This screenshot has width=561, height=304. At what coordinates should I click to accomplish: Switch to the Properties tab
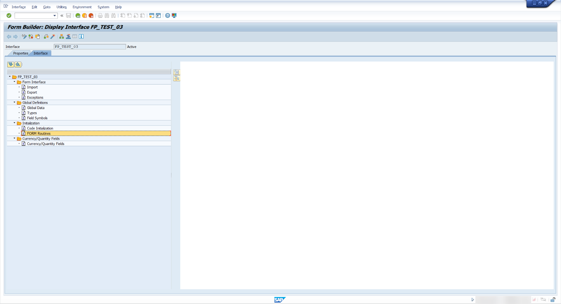coord(20,53)
